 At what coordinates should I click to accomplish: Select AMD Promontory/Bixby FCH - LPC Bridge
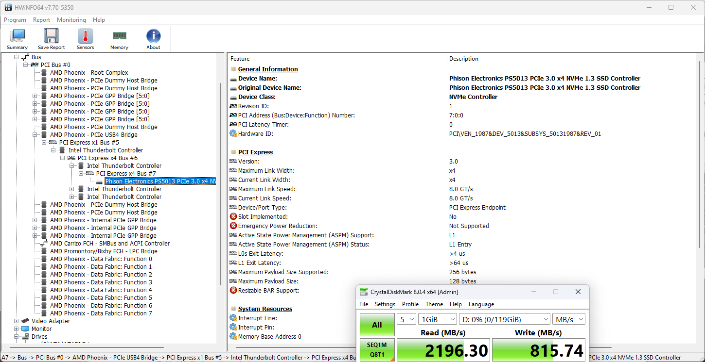coord(104,251)
